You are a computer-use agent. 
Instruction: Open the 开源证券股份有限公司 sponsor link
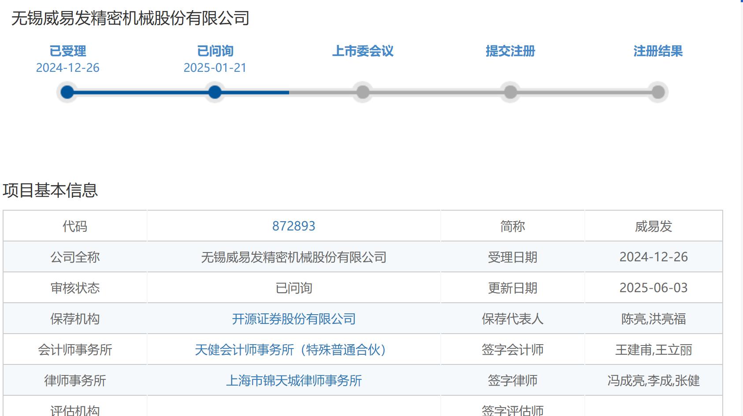click(294, 319)
